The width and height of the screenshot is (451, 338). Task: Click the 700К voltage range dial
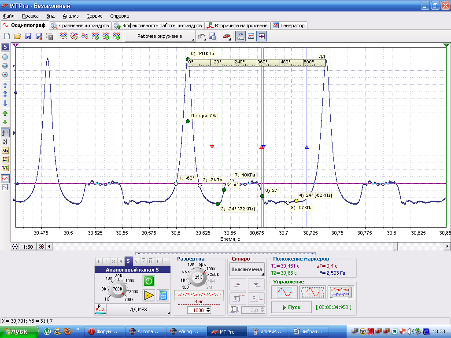pyautogui.click(x=118, y=289)
